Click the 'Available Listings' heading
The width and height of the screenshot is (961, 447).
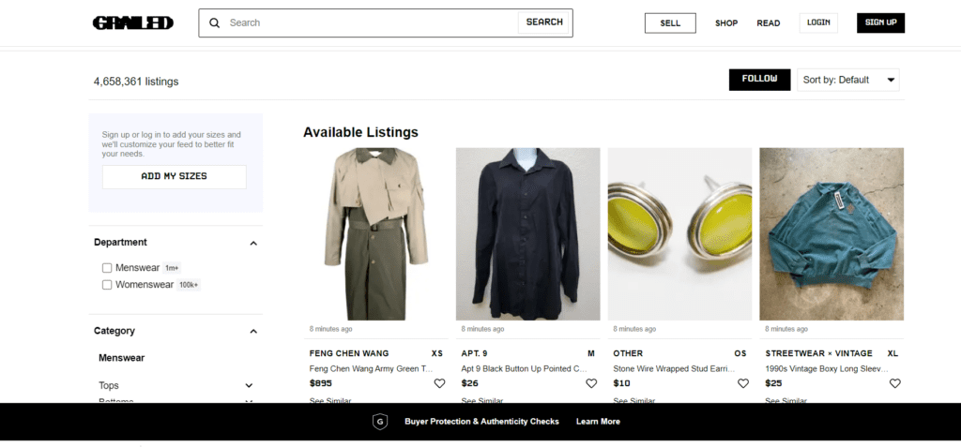pos(360,132)
